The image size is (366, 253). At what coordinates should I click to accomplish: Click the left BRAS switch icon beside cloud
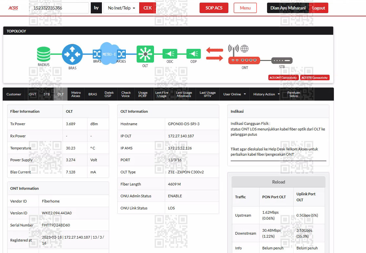click(97, 54)
